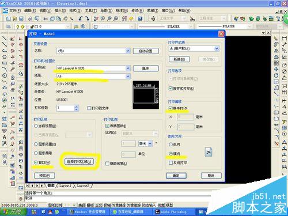Open the 格式(O) menu

coord(75,10)
